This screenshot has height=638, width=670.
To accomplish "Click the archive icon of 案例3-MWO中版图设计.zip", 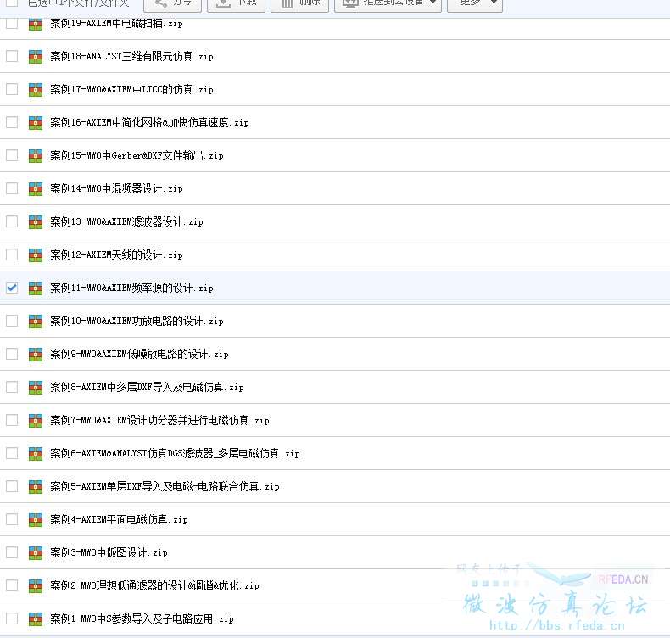I will click(36, 553).
